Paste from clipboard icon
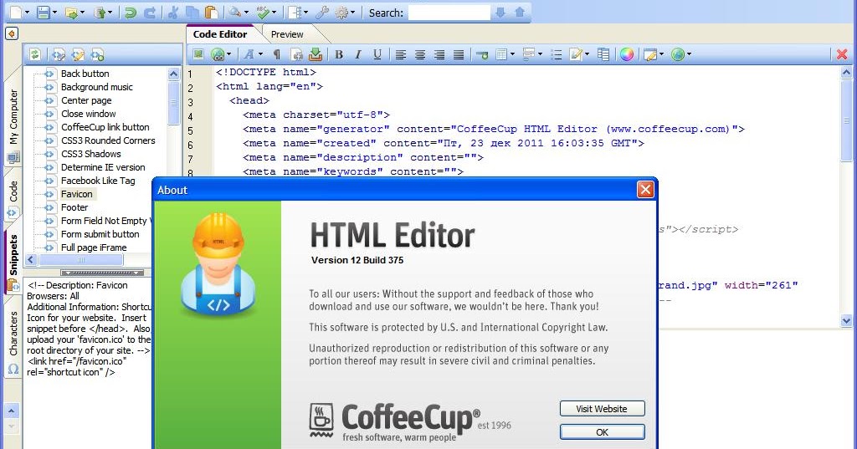The image size is (857, 449). click(x=211, y=12)
